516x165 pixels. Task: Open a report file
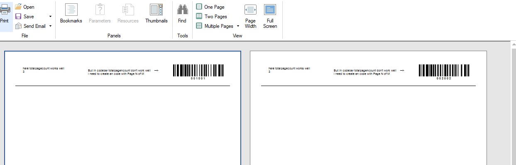point(25,7)
